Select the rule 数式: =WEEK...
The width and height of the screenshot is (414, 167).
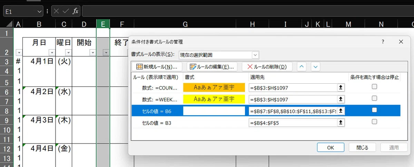click(160, 100)
